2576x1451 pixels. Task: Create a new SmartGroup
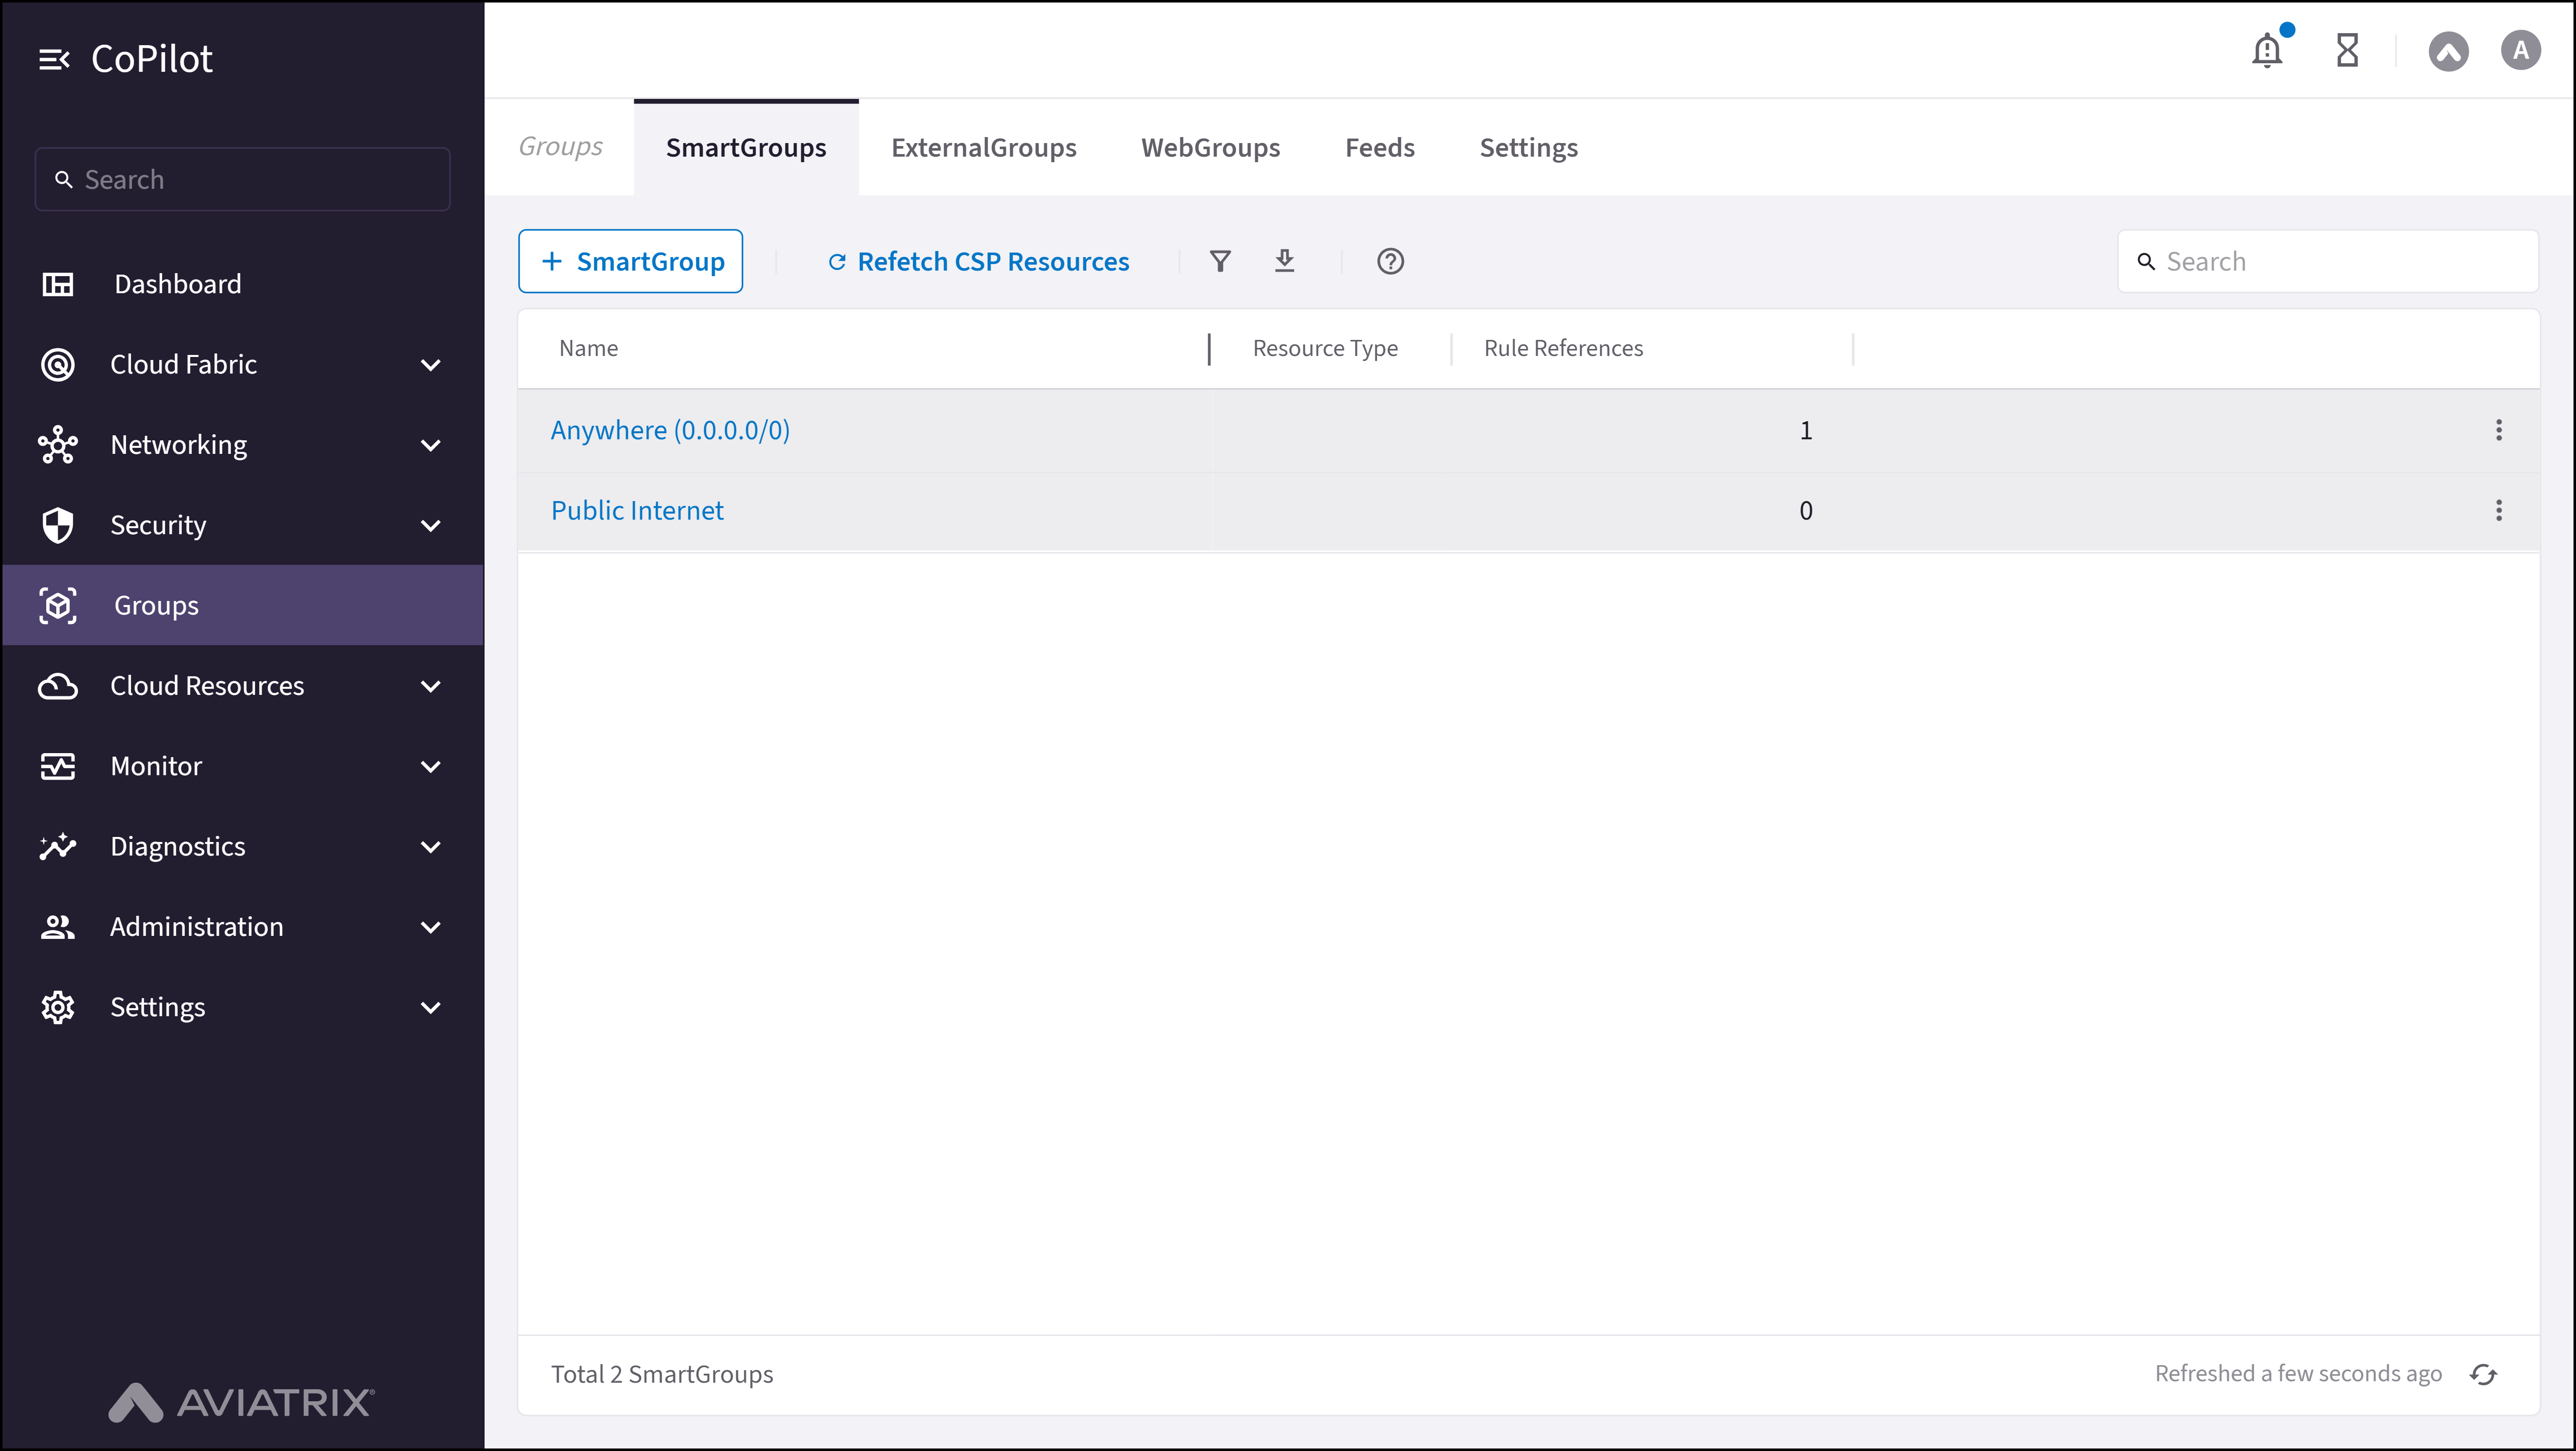pyautogui.click(x=630, y=261)
